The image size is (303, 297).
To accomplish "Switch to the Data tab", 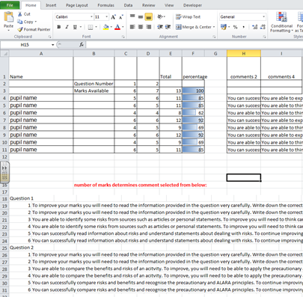I will tap(128, 5).
